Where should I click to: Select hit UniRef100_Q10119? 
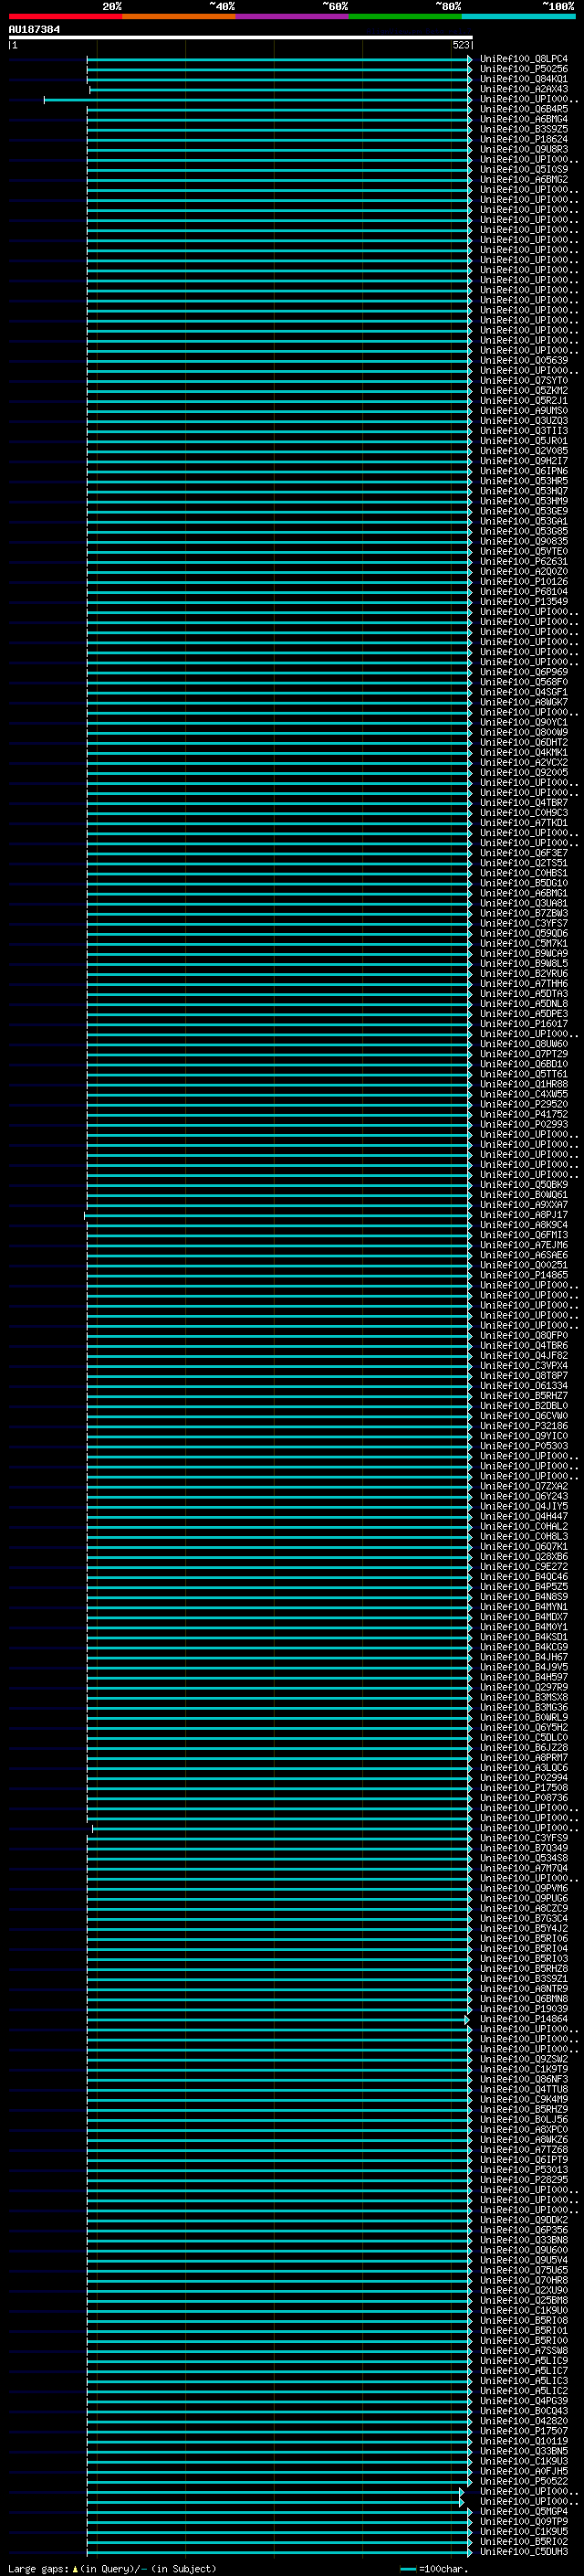523,2440
